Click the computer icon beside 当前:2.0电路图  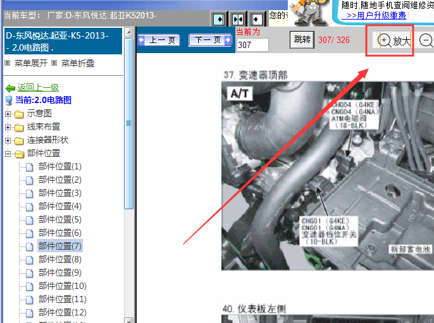pos(9,101)
